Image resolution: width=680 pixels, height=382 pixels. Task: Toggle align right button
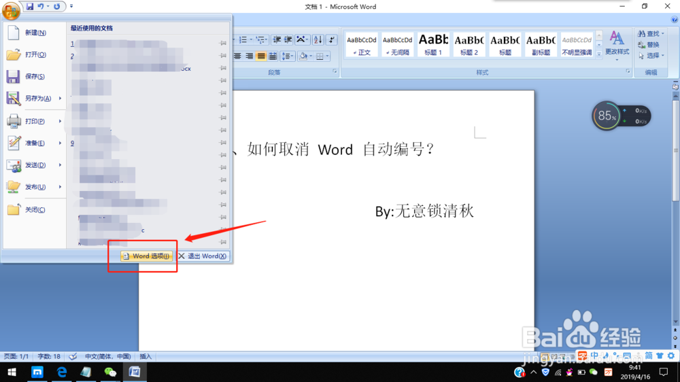(250, 56)
